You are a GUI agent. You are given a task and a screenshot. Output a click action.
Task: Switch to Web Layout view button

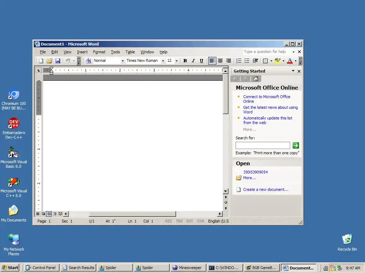click(43, 214)
